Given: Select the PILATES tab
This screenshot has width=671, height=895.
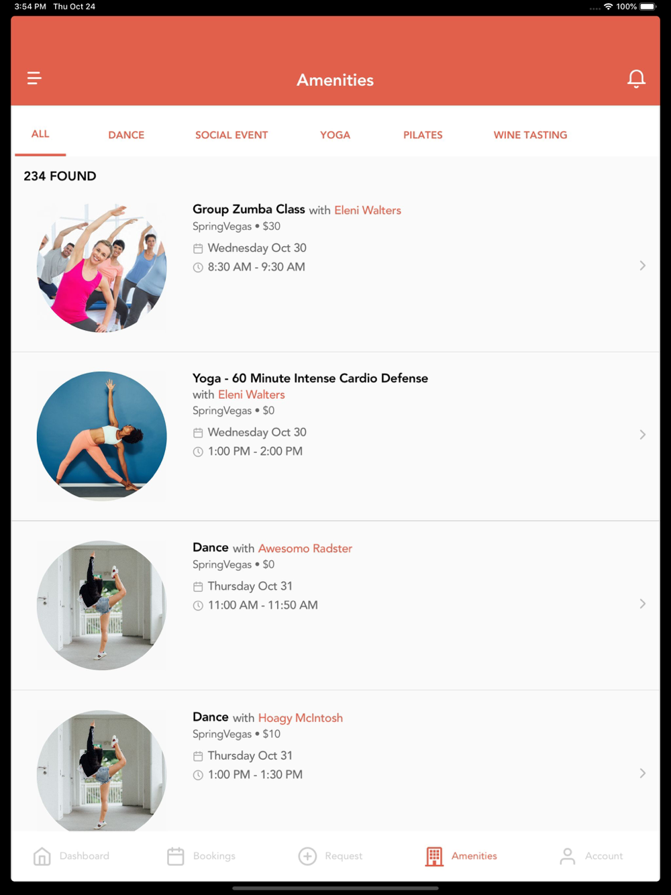Looking at the screenshot, I should [x=423, y=135].
